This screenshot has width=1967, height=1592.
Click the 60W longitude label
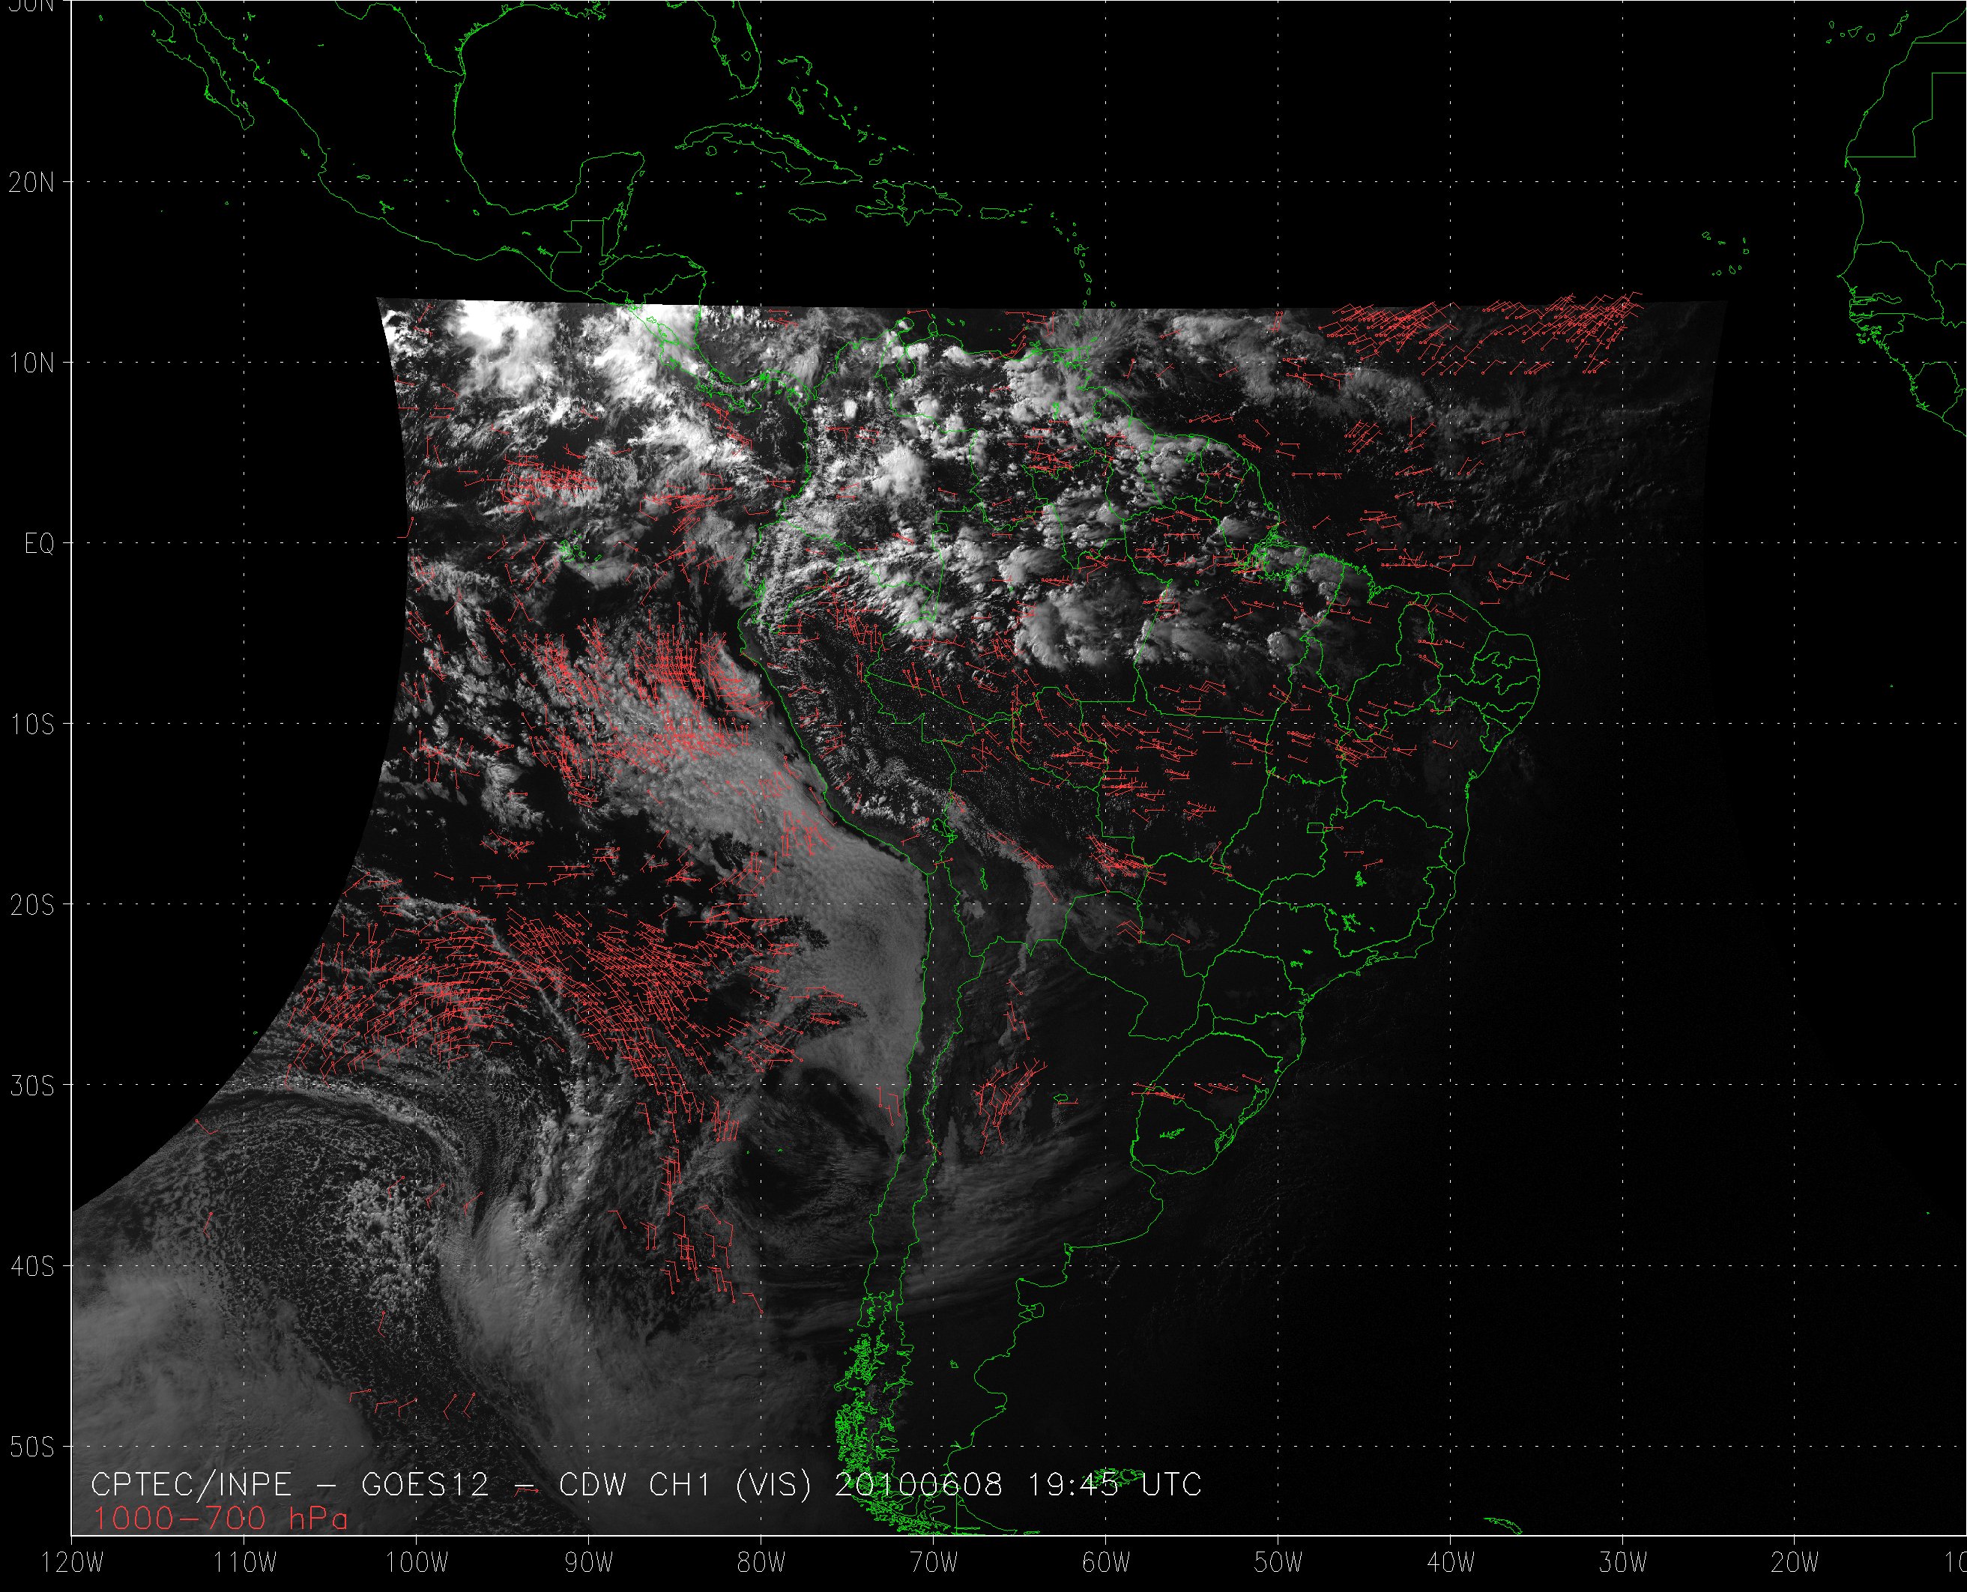(1106, 1563)
